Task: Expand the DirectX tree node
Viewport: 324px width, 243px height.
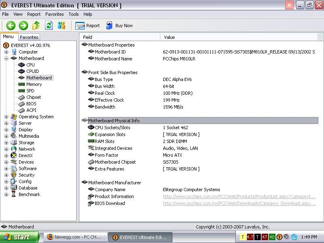Action: (6, 156)
